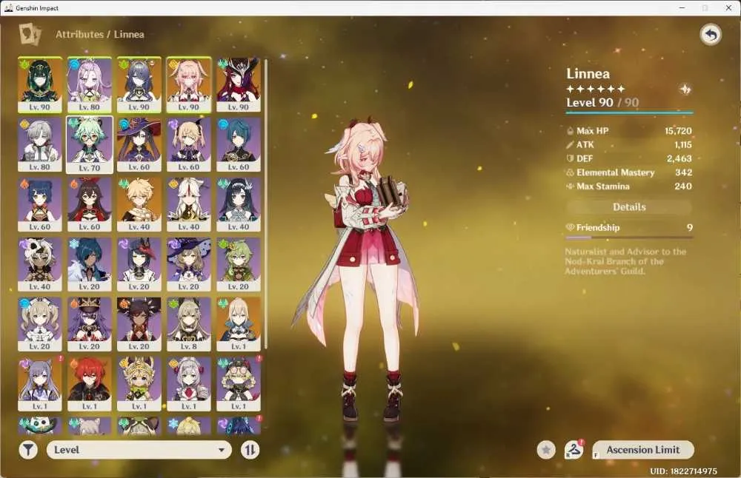Screen dimensions: 741x478
Task: Click the Linnea name heading
Action: coord(588,73)
